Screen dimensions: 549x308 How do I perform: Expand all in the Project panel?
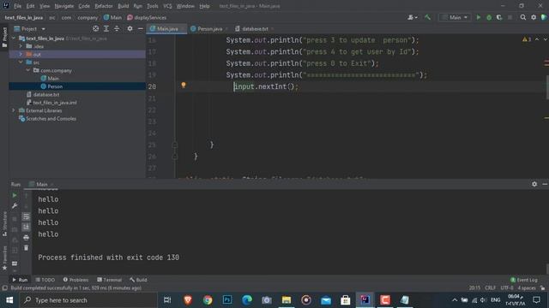click(106, 28)
